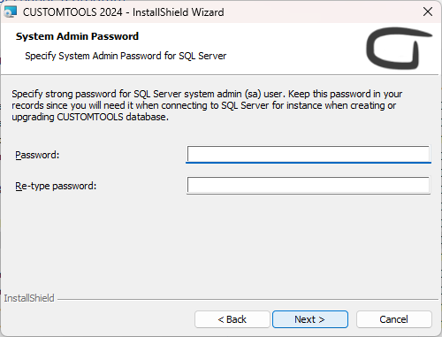Return to previous page with < Back
Image resolution: width=442 pixels, height=337 pixels.
pos(232,319)
